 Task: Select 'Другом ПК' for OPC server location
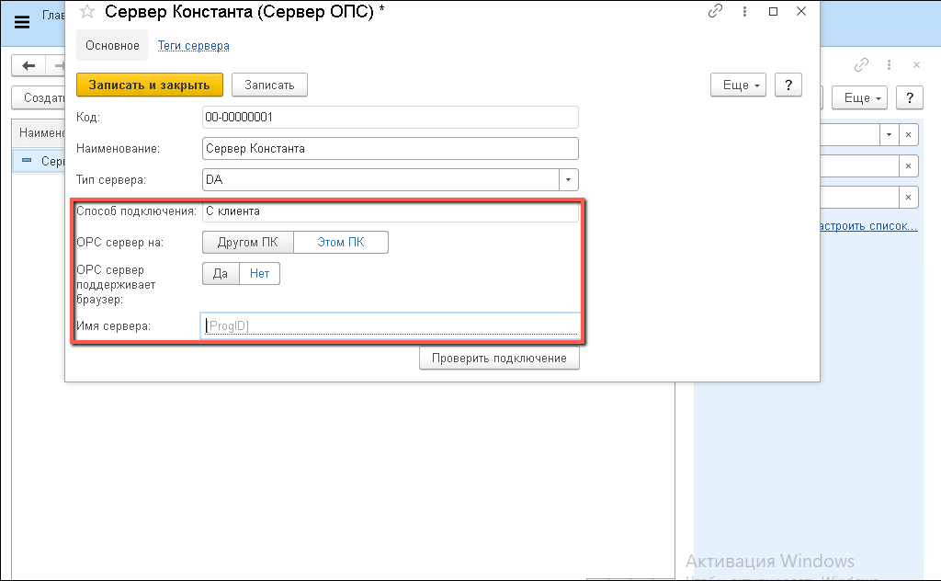[247, 243]
